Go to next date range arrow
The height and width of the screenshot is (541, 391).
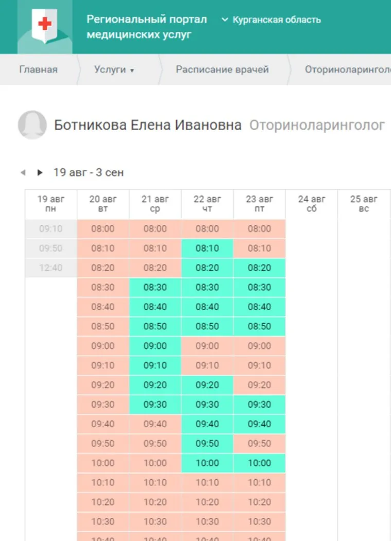click(40, 173)
